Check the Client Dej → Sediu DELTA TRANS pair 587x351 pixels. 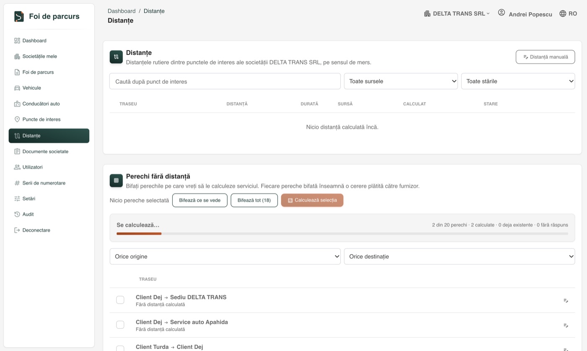(x=120, y=300)
